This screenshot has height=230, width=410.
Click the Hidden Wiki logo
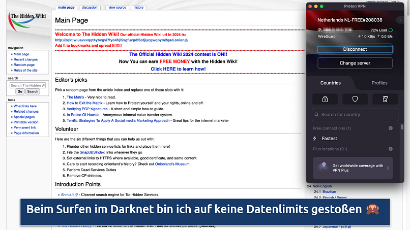(27, 24)
